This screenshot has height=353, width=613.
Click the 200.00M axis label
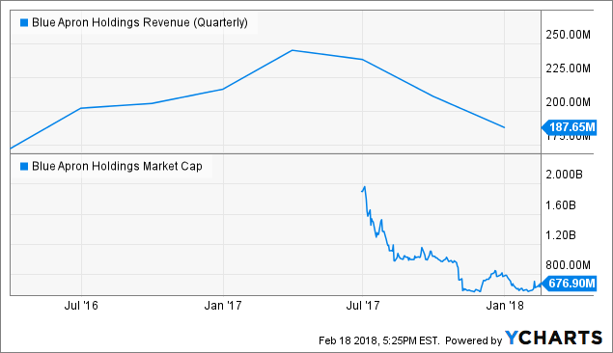pyautogui.click(x=568, y=102)
